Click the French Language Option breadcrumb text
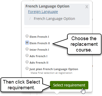 coord(54,19)
